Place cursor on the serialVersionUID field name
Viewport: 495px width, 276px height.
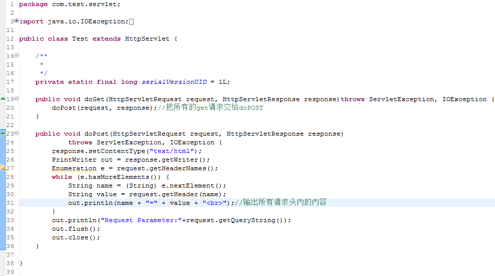[174, 82]
